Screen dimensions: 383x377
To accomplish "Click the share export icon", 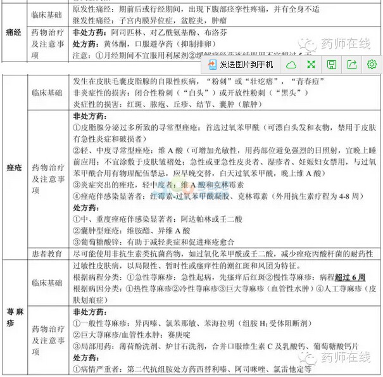I will (x=352, y=65).
